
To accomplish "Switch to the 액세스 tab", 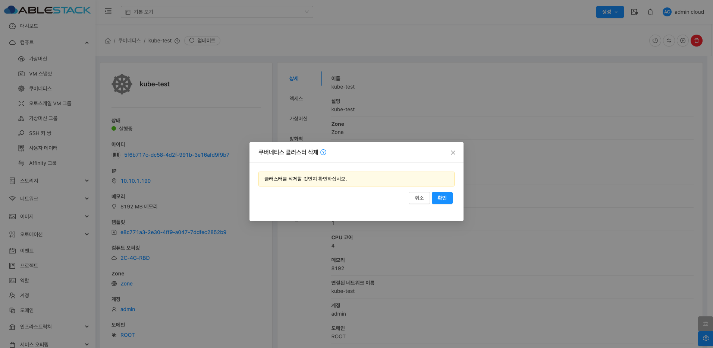I will (x=296, y=99).
